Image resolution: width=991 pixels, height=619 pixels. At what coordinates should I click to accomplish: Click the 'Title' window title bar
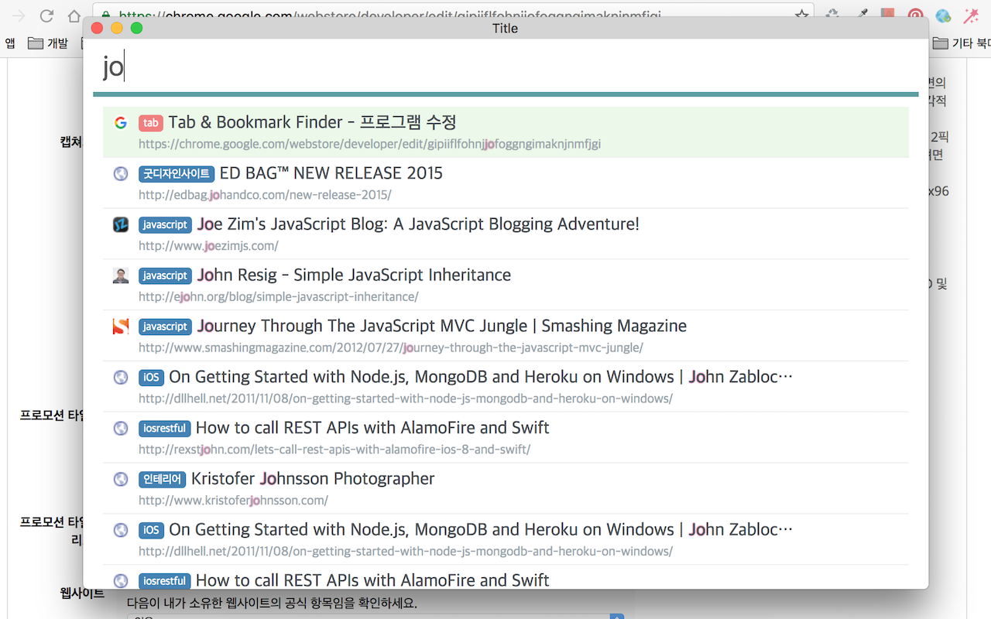[x=506, y=29]
